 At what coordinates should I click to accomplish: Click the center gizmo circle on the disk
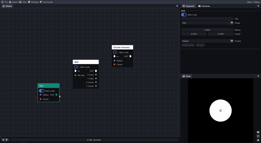tap(221, 110)
